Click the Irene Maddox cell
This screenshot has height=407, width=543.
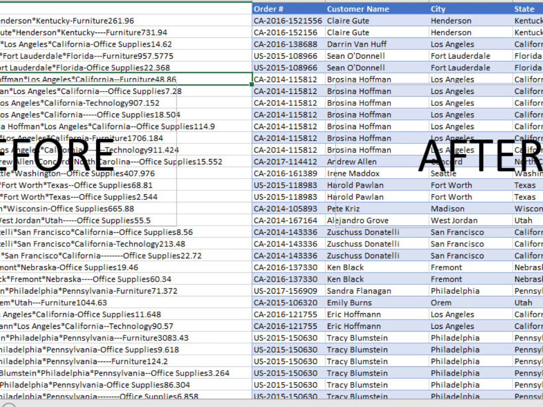click(x=377, y=174)
